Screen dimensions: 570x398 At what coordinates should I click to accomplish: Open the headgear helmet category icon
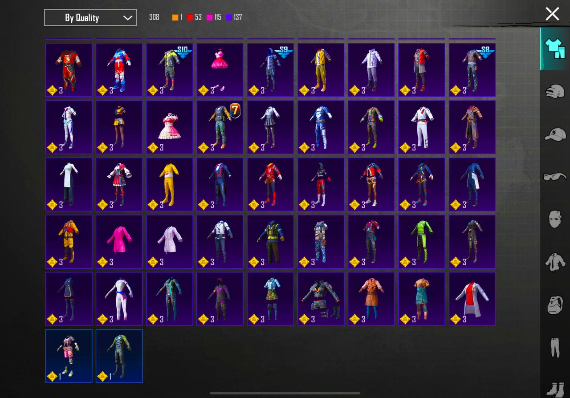tap(555, 91)
